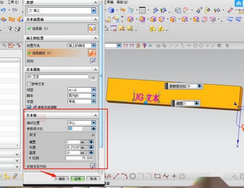Open the 工具 menu
244x188 pixels.
pyautogui.click(x=13, y=2)
